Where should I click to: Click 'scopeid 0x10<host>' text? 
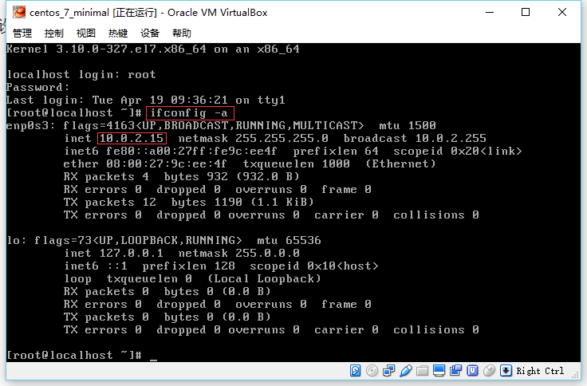pos(314,266)
